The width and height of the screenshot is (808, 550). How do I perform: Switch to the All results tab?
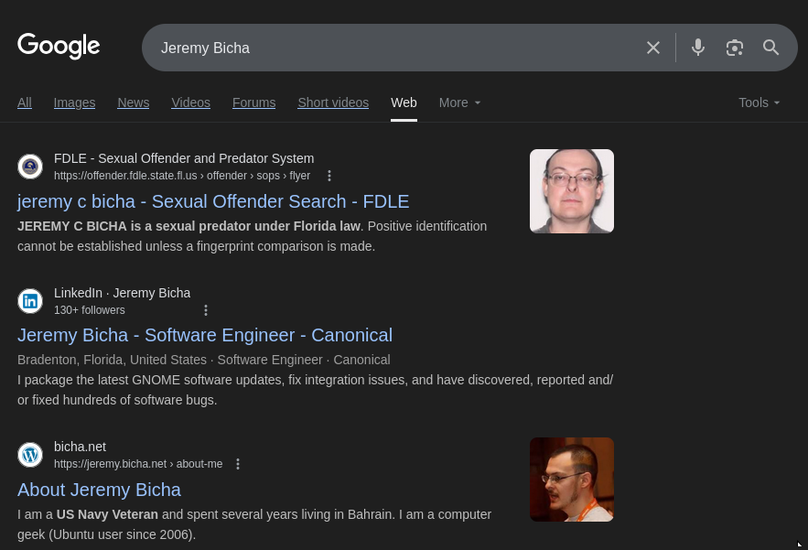pos(25,102)
